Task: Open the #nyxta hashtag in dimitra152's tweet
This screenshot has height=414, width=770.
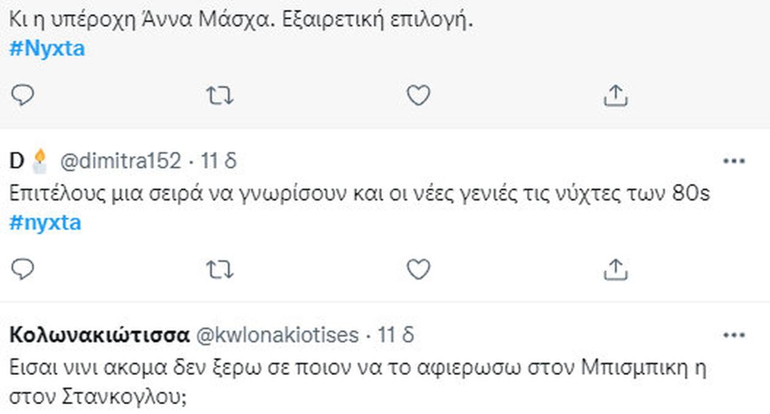Action: 45,223
